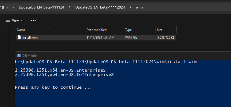
Task: Expand chevron after the H: drive breadcrumb
Action: (12, 7)
